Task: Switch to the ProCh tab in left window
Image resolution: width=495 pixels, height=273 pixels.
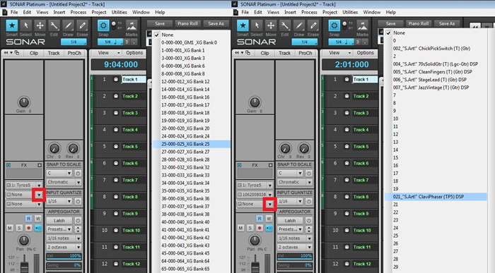Action: pyautogui.click(x=74, y=53)
